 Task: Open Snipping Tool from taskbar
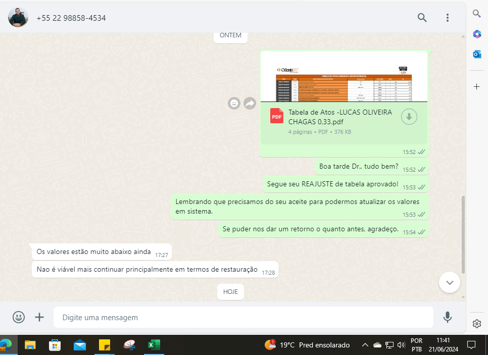(x=129, y=345)
